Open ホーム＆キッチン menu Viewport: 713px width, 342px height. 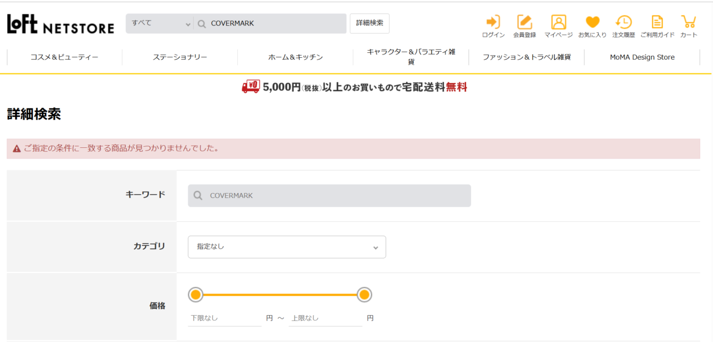pos(295,57)
